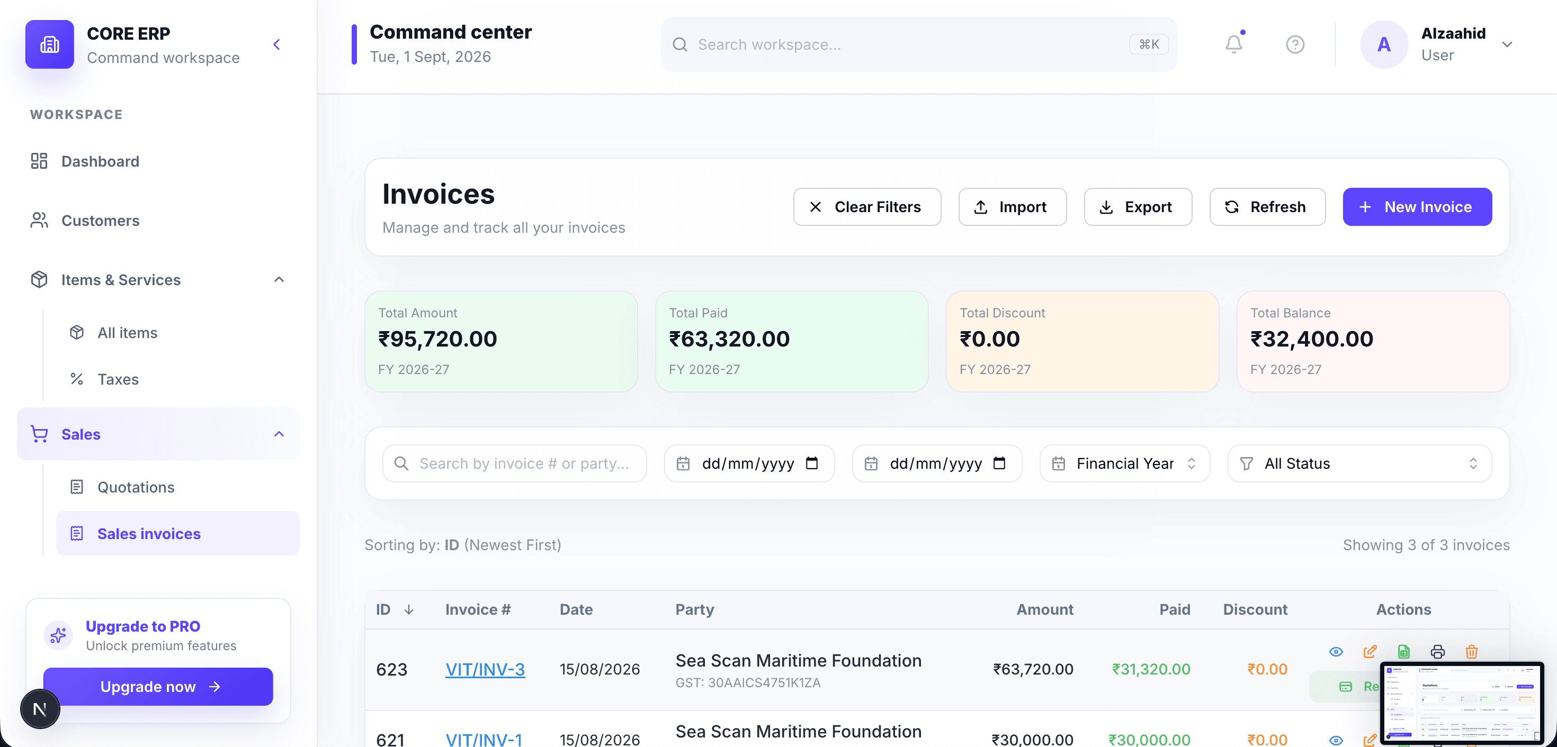Open Taxes in the sidebar
The width and height of the screenshot is (1557, 747).
pos(178,379)
